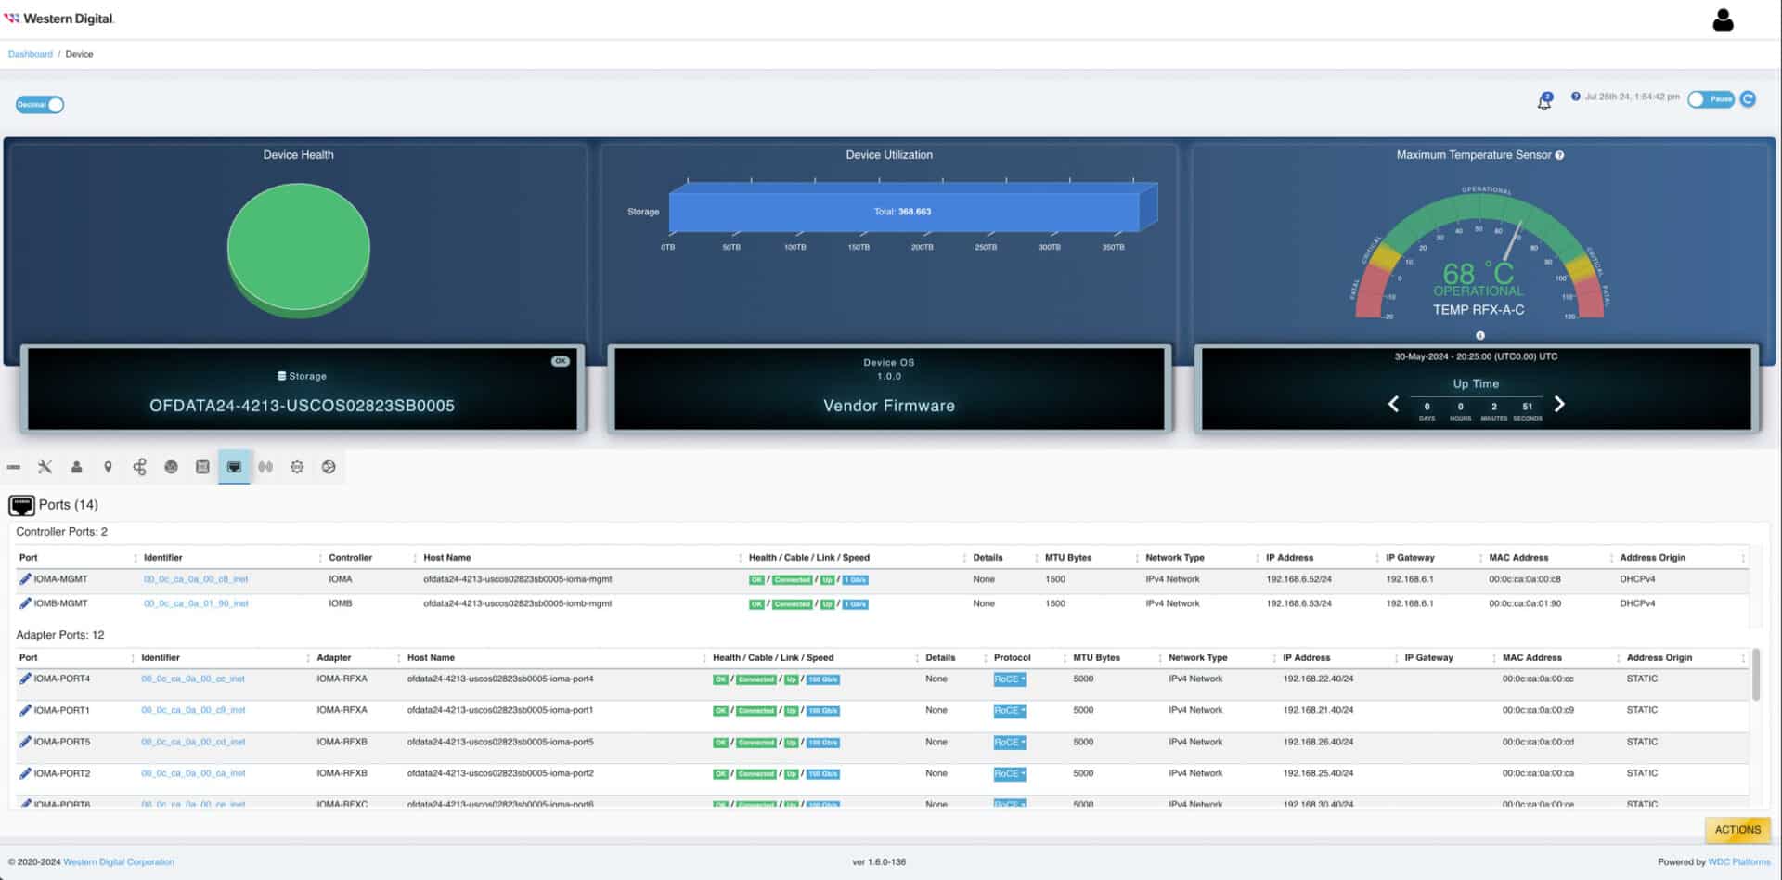Click the pagination dot under temperature gauge
The width and height of the screenshot is (1782, 880).
click(x=1480, y=336)
